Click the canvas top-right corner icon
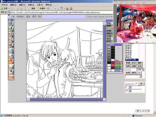Viewport: 156px width, 117px height. tap(104, 23)
